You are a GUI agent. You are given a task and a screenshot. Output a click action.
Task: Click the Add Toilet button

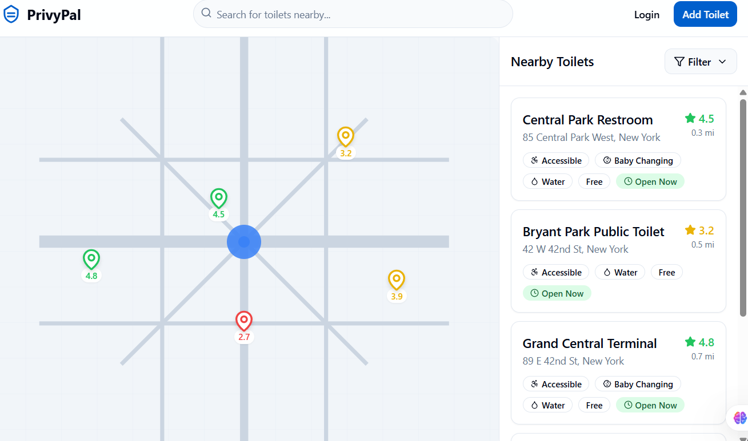tap(705, 14)
